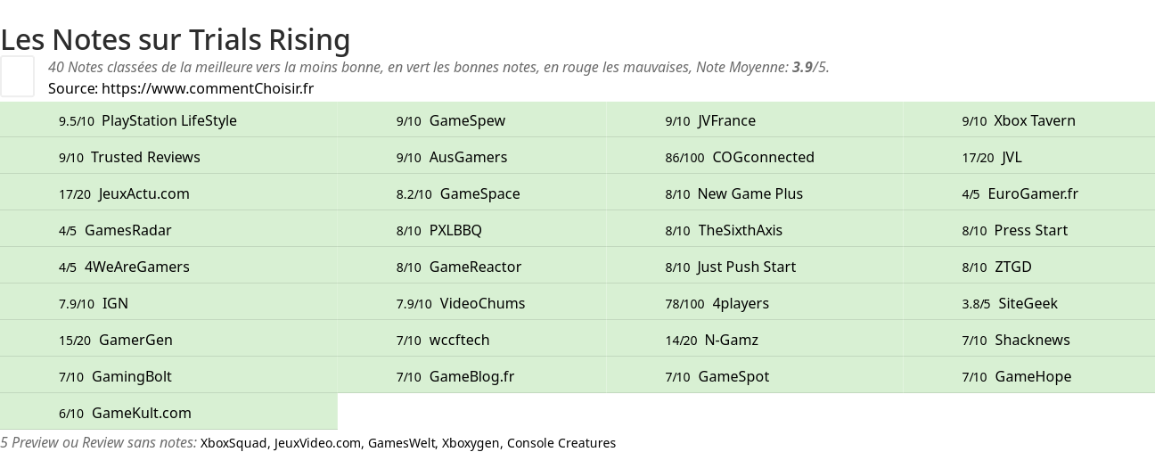Click the Console Creatures preview link
Screen dimensions: 1155x452
click(561, 443)
